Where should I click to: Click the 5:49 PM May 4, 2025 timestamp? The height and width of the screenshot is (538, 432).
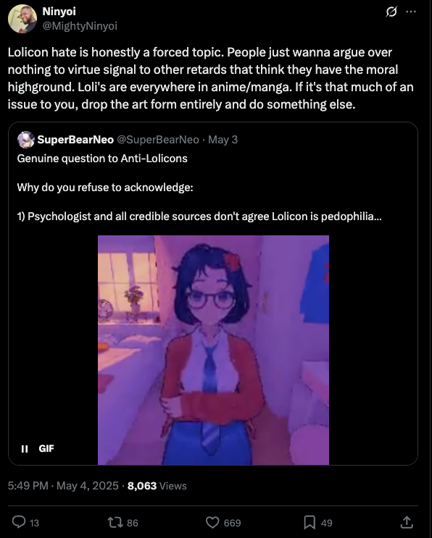63,486
